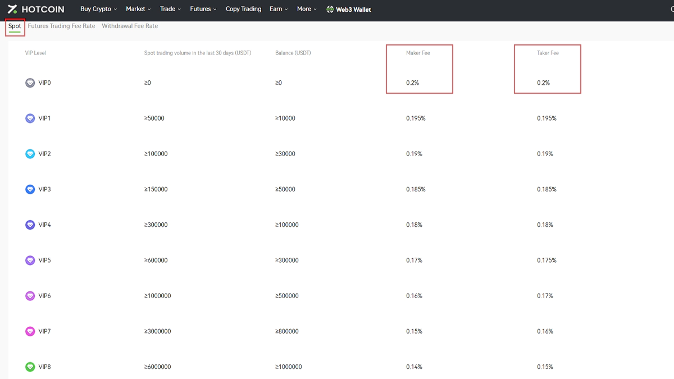Expand the Market dropdown menu

138,9
